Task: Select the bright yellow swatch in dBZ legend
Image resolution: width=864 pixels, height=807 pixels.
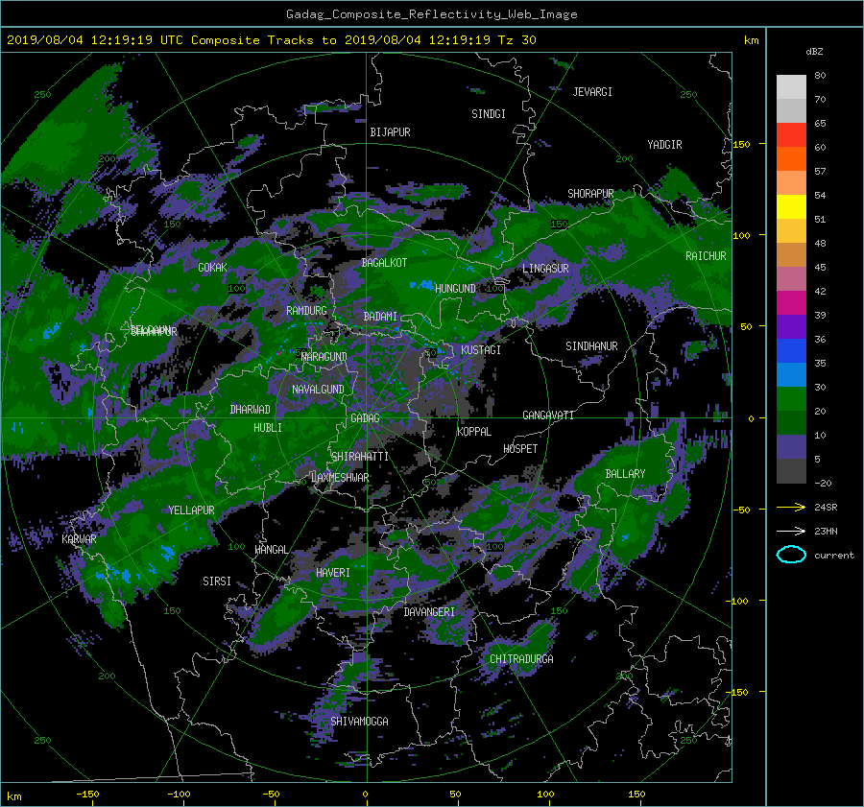Action: [791, 206]
